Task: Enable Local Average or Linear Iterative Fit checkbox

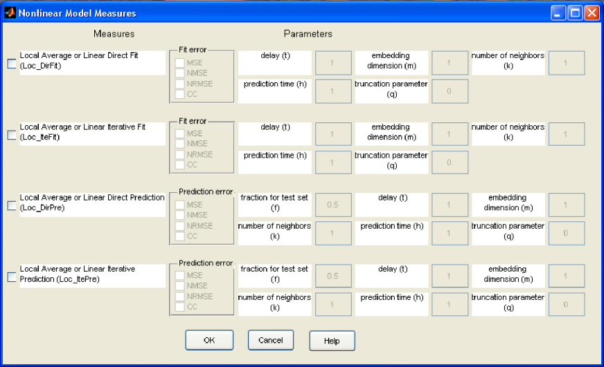Action: [x=12, y=135]
